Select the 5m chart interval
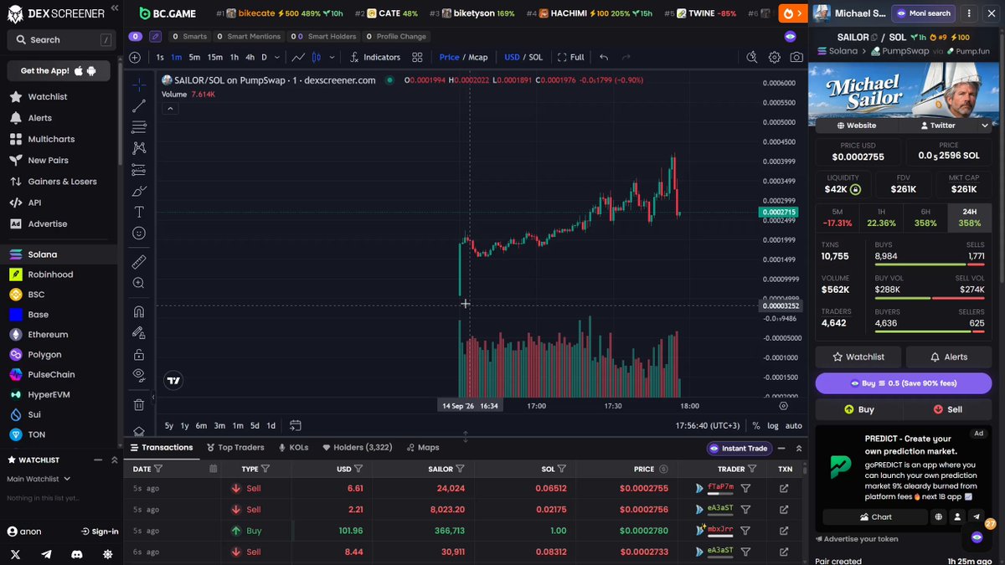Screen dimensions: 1005x565 click(194, 57)
